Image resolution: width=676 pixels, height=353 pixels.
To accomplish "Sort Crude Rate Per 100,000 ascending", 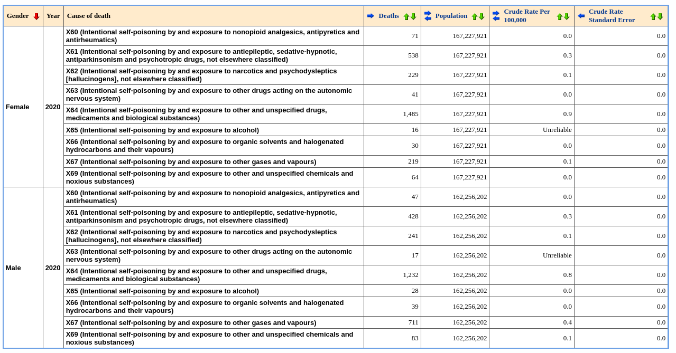I will coord(560,16).
